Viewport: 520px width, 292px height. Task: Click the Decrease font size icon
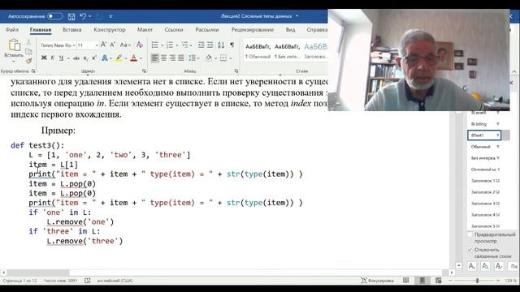(112, 45)
